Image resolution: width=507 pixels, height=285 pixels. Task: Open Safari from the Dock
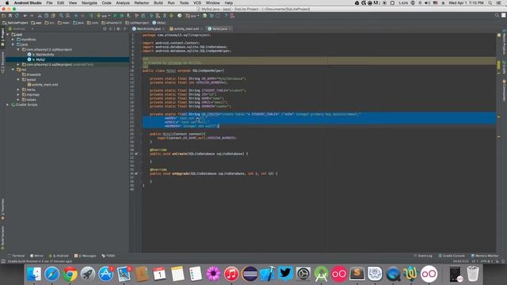point(51,274)
